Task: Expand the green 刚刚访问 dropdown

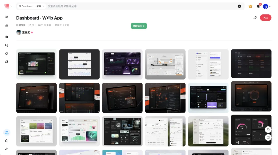Action: tap(139, 26)
